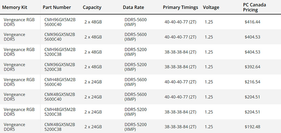Click the $392.64 price cell
281x133 pixels.
[x=252, y=67]
